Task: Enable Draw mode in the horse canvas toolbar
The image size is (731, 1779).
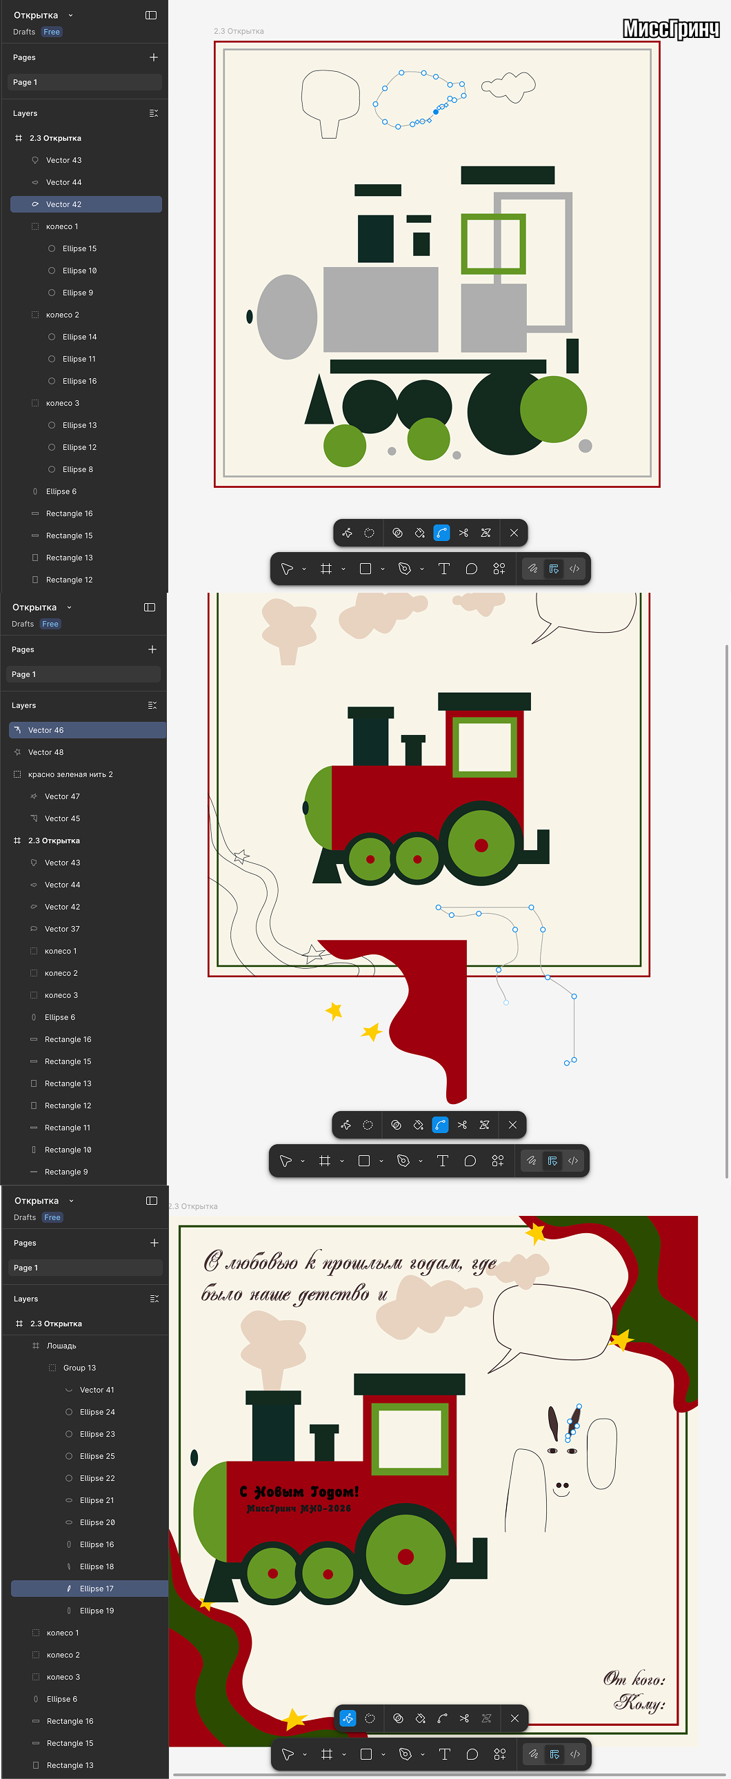Action: click(534, 1754)
